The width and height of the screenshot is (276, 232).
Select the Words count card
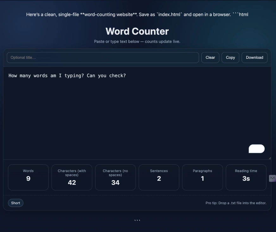click(28, 177)
